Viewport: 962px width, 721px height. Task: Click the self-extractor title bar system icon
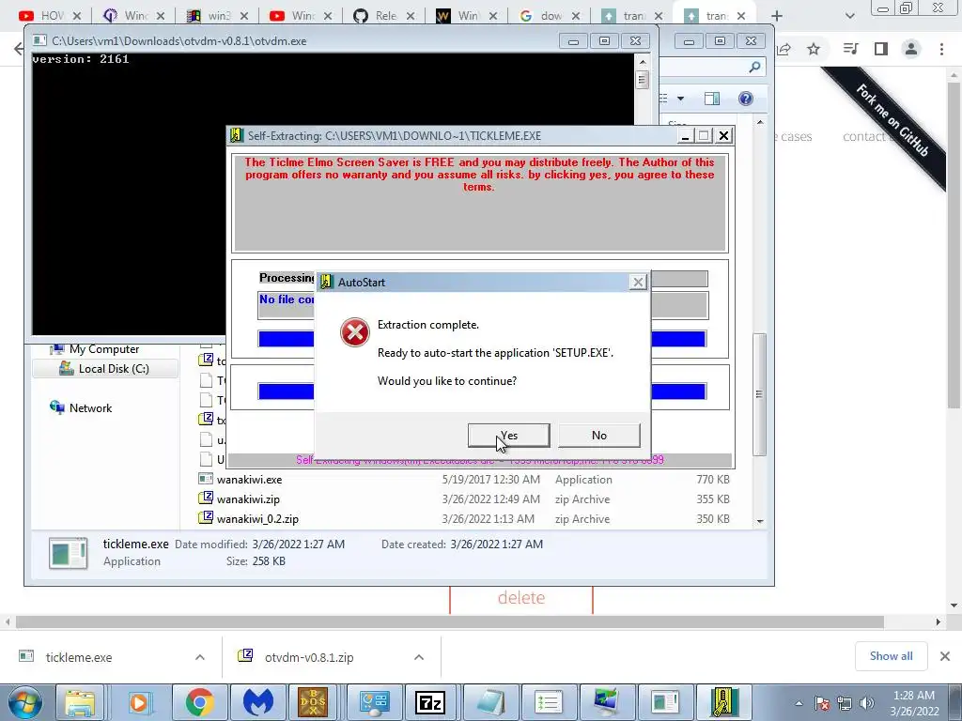click(237, 135)
